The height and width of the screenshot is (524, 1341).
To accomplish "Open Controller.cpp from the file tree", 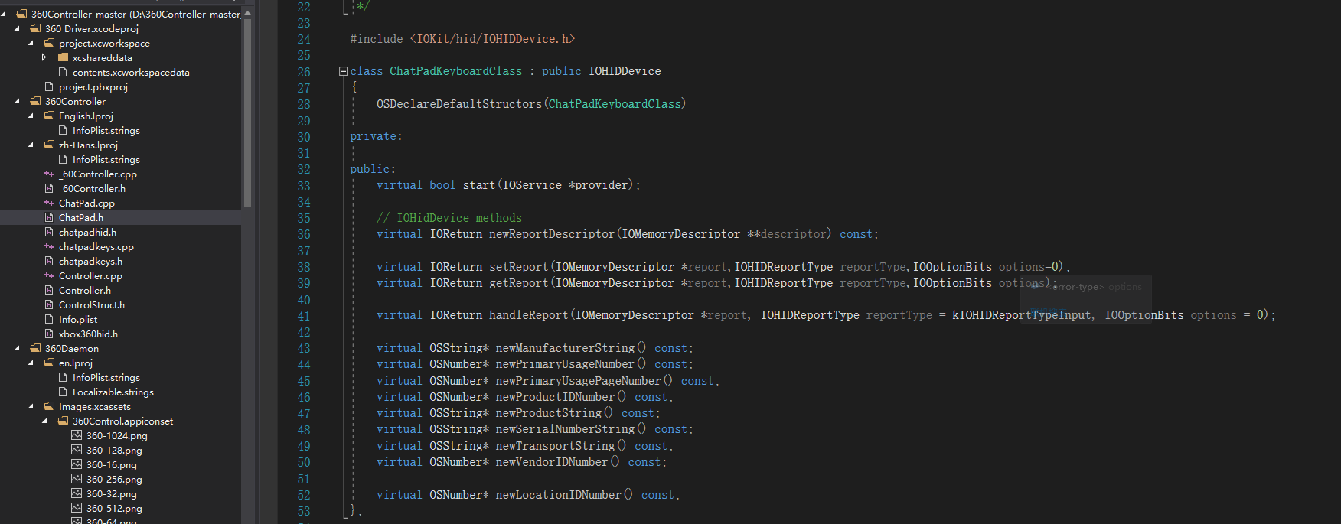I will [90, 276].
